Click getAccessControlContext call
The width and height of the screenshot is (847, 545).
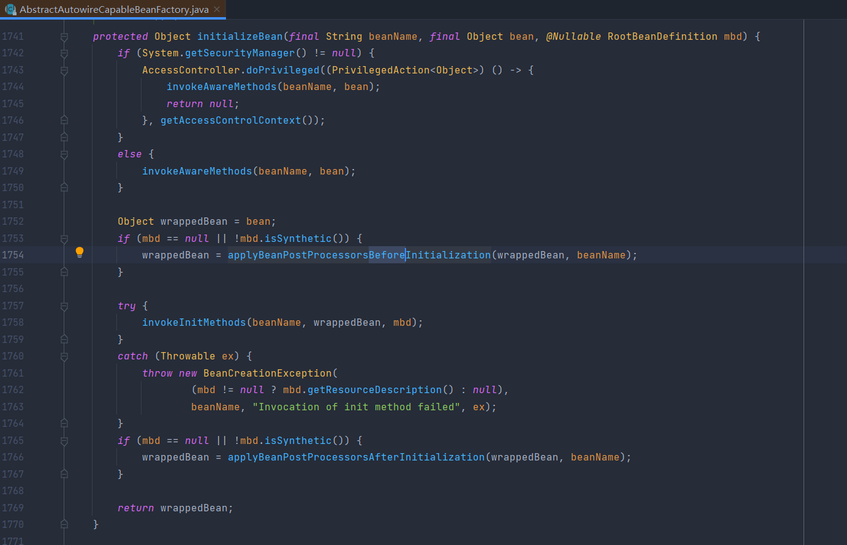point(231,121)
